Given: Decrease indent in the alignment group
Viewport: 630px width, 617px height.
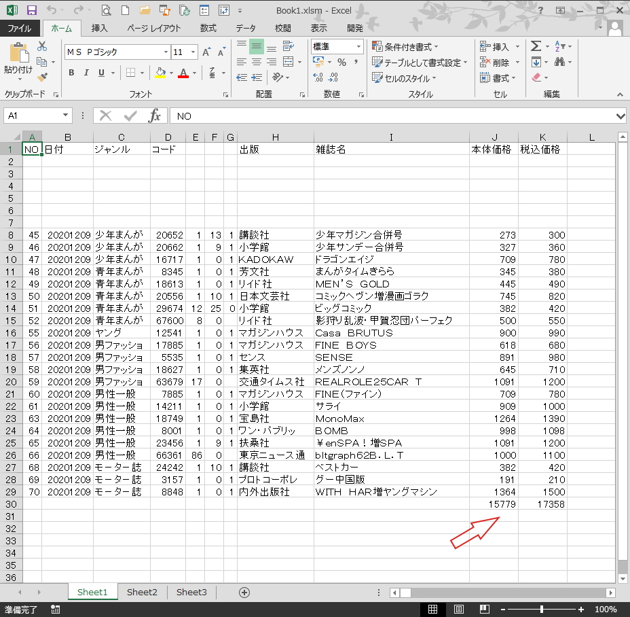Looking at the screenshot, I should [242, 77].
